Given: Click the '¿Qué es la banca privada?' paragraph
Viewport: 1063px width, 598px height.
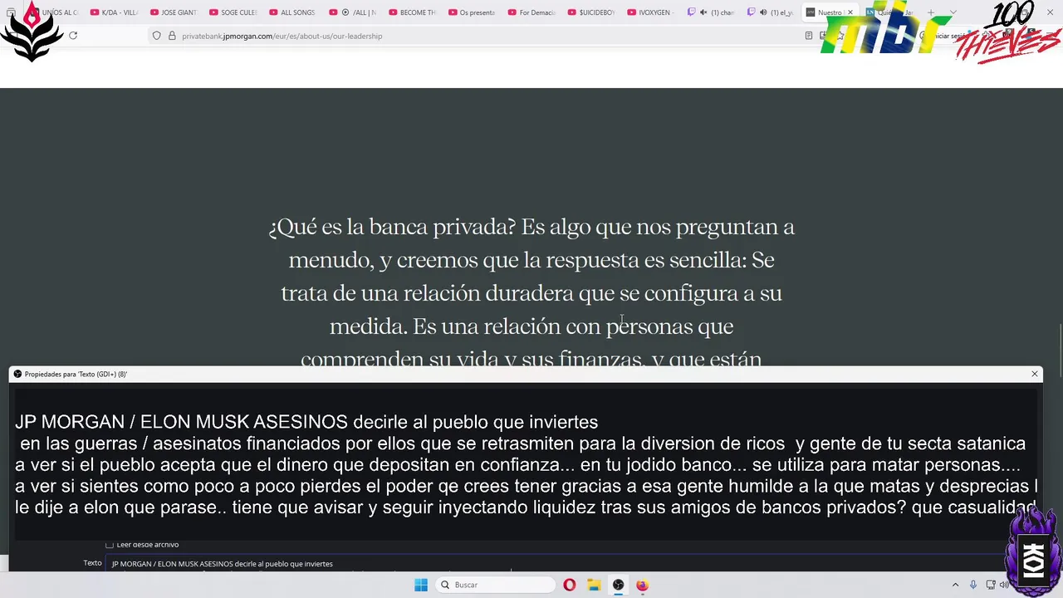Looking at the screenshot, I should pyautogui.click(x=531, y=293).
